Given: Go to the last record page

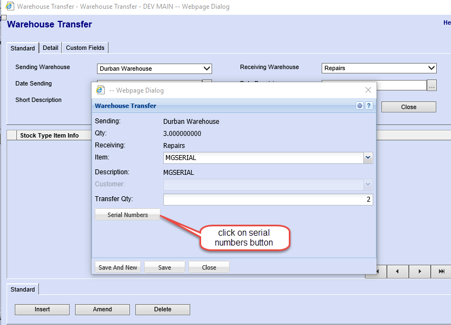Looking at the screenshot, I should tap(441, 271).
